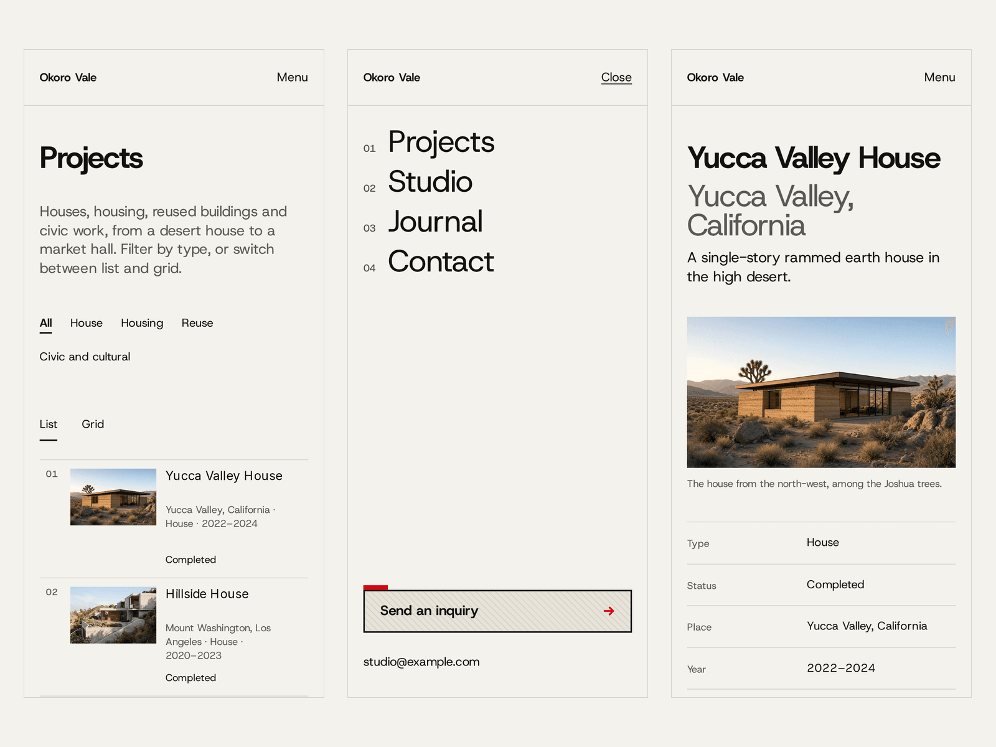Filter projects by House
996x747 pixels.
[87, 323]
